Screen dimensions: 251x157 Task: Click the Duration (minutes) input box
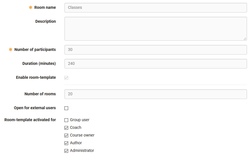(156, 64)
